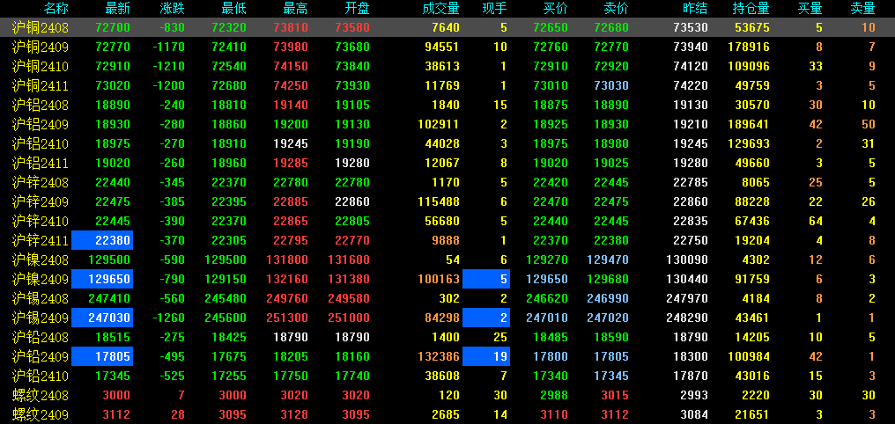Click 螺纹2409 open interest 21651
895x424 pixels.
pyautogui.click(x=751, y=415)
